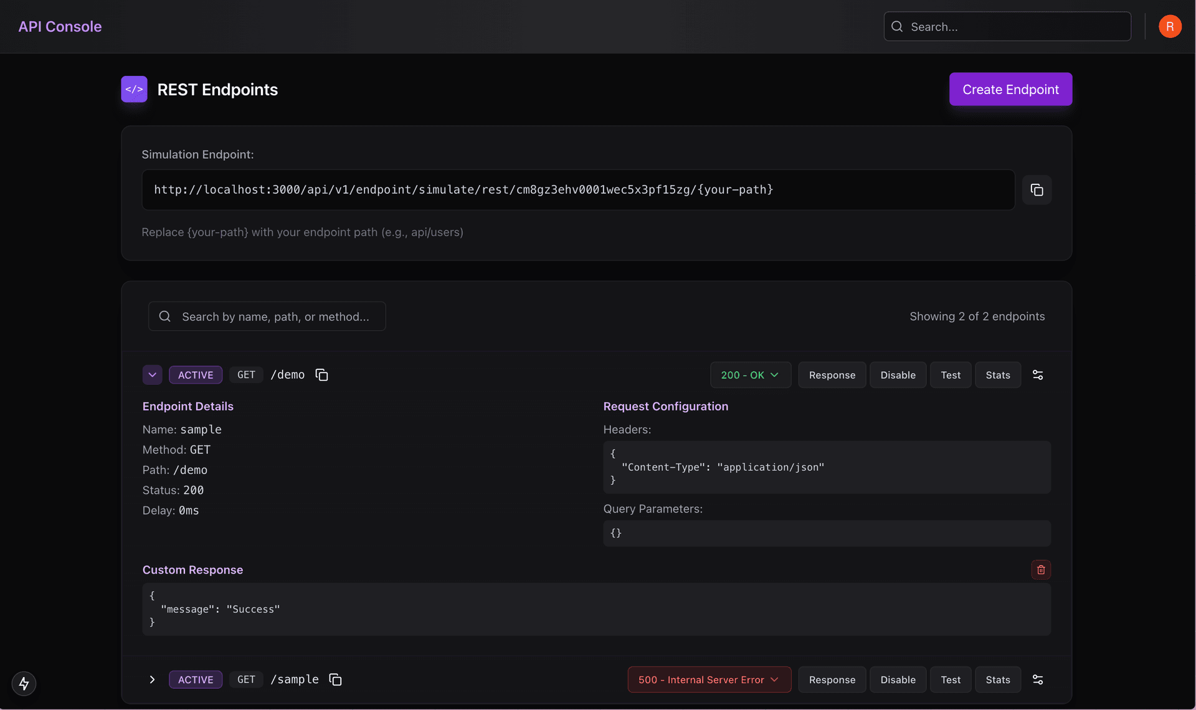Copy the /sample endpoint path
Viewport: 1196px width, 710px height.
tap(335, 679)
